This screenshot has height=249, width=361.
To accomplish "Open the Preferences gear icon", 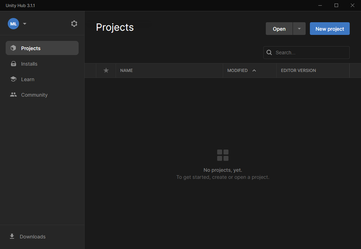I will pyautogui.click(x=74, y=24).
